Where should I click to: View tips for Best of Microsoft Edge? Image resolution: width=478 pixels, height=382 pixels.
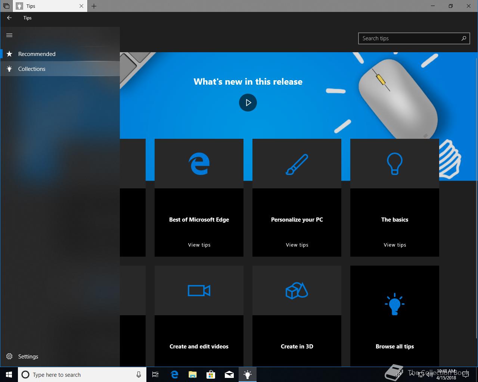[x=199, y=245]
